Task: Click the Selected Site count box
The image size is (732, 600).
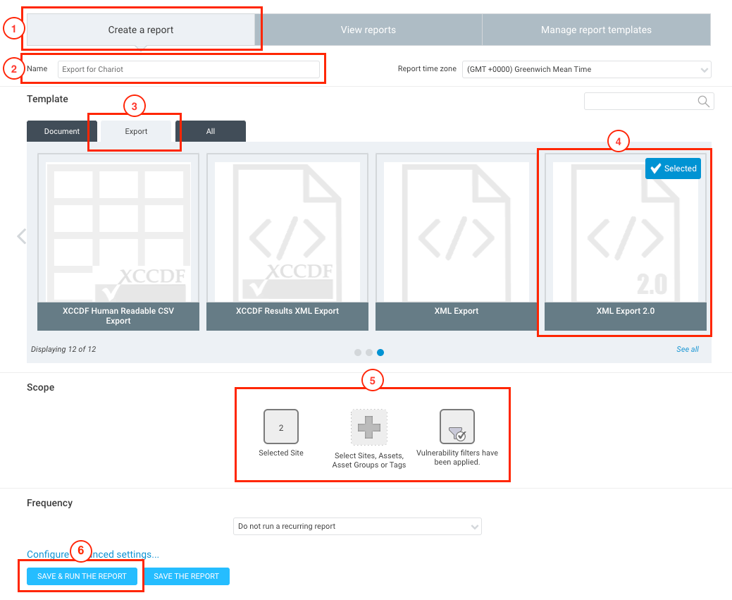Action: 281,427
